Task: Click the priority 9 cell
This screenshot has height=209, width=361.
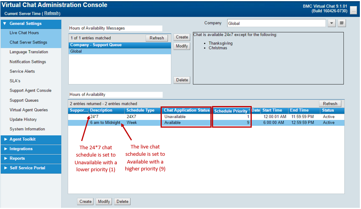Action: (248, 123)
